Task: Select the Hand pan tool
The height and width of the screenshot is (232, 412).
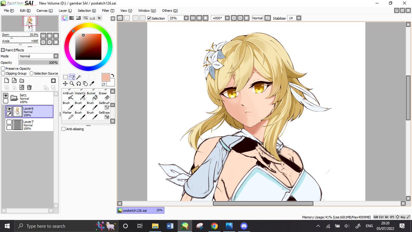Action: pyautogui.click(x=85, y=84)
